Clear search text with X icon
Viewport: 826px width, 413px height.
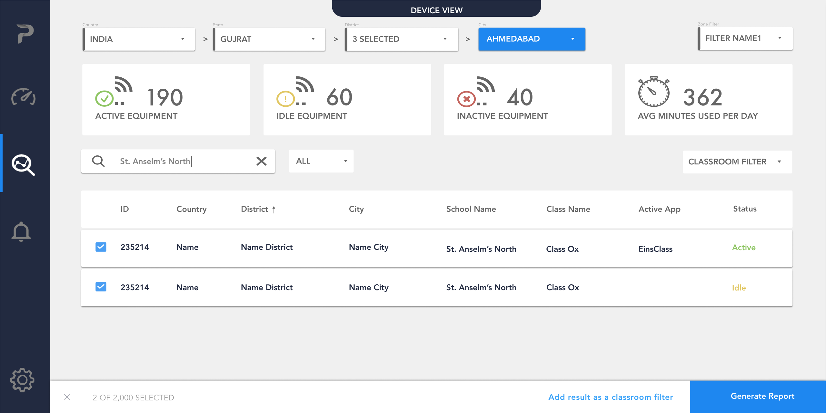coord(261,161)
